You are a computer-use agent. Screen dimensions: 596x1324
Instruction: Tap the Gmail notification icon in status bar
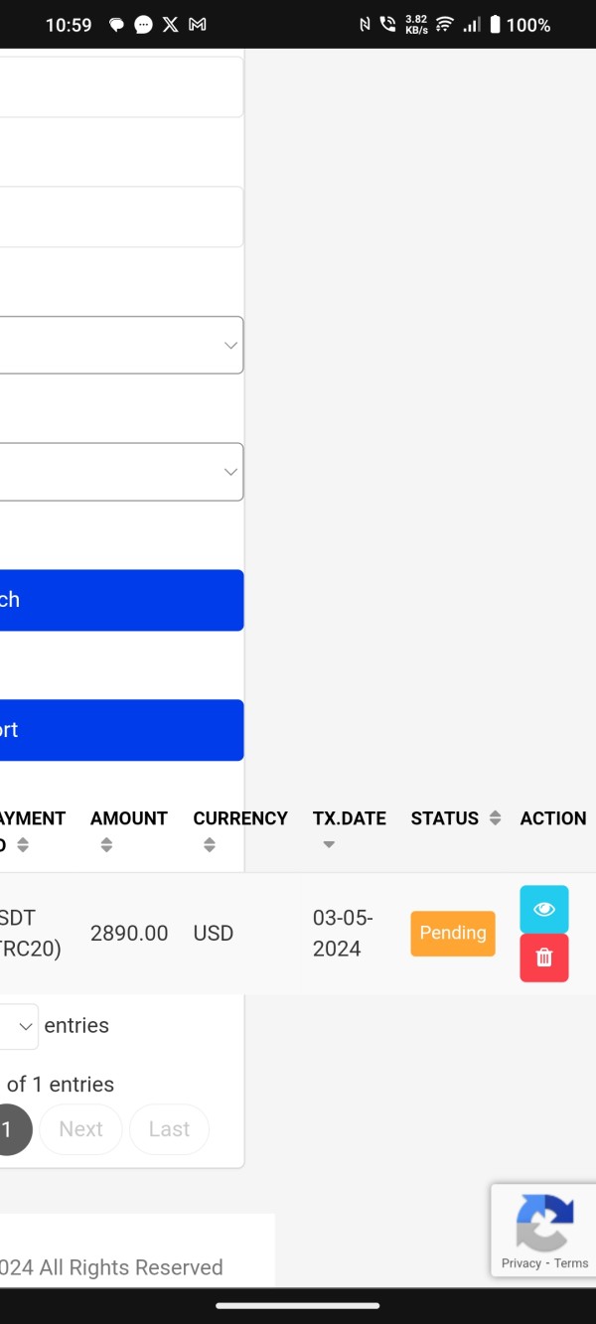pyautogui.click(x=197, y=25)
